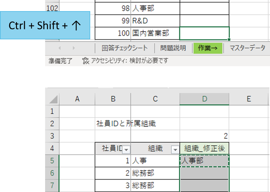Click the select-all triangle corner icon
The image size is (270, 192).
53,99
